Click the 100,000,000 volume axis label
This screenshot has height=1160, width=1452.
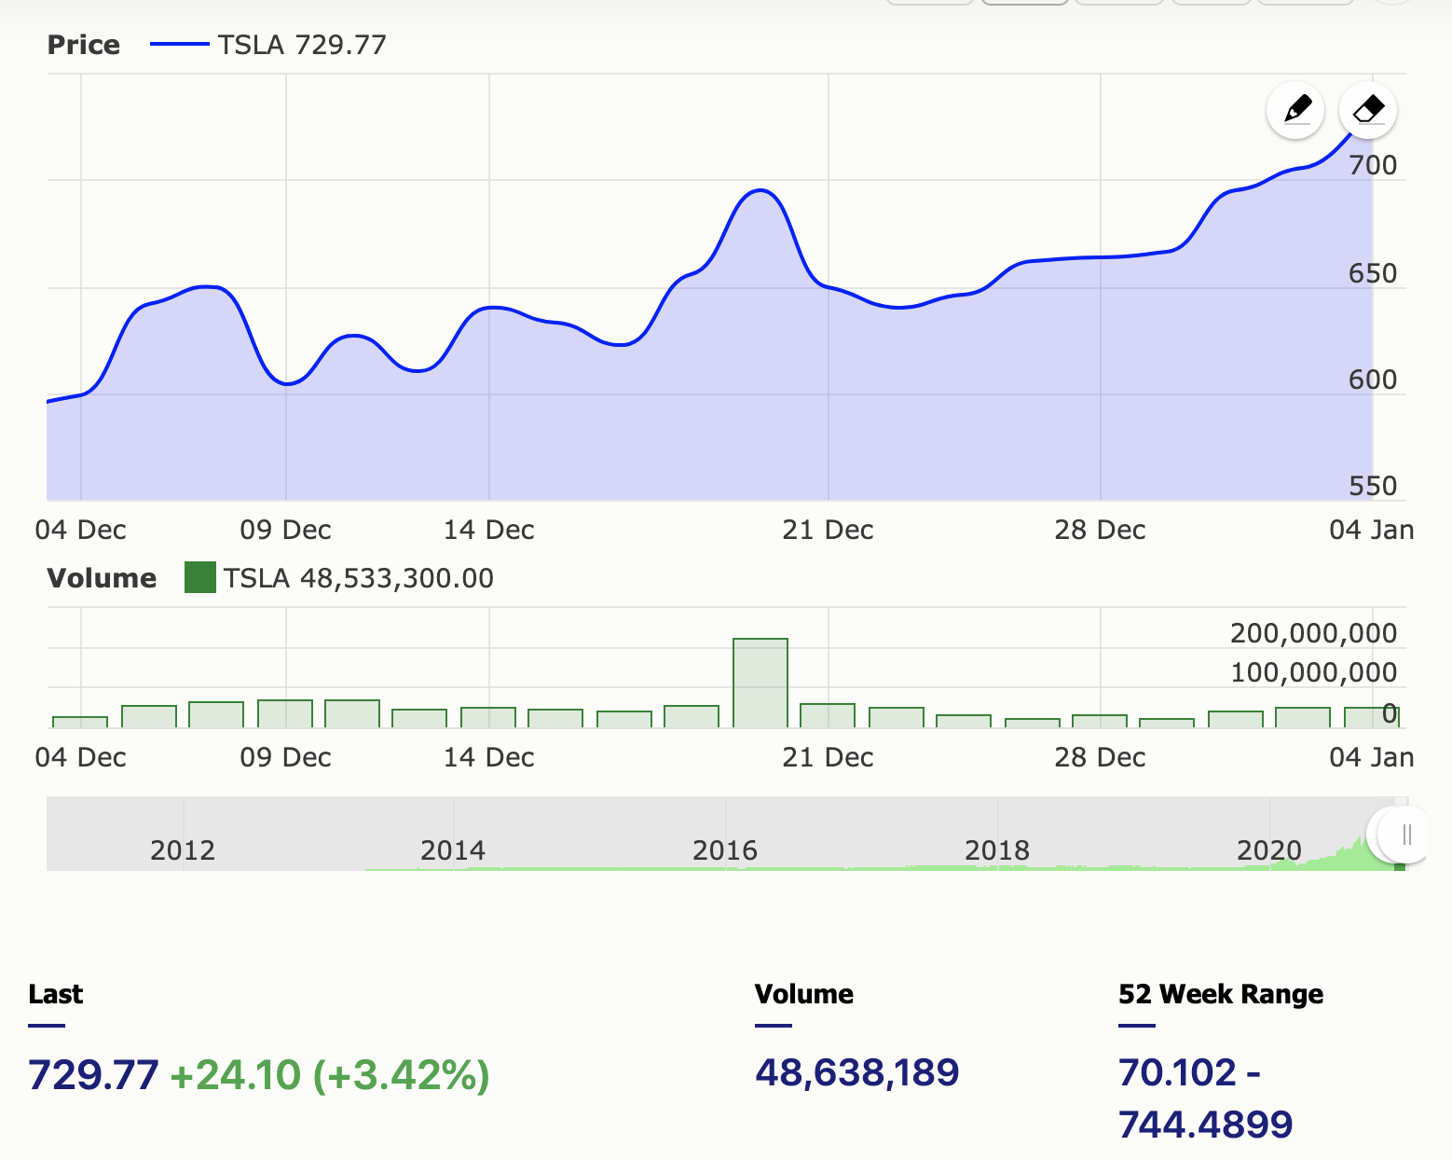pos(1314,672)
